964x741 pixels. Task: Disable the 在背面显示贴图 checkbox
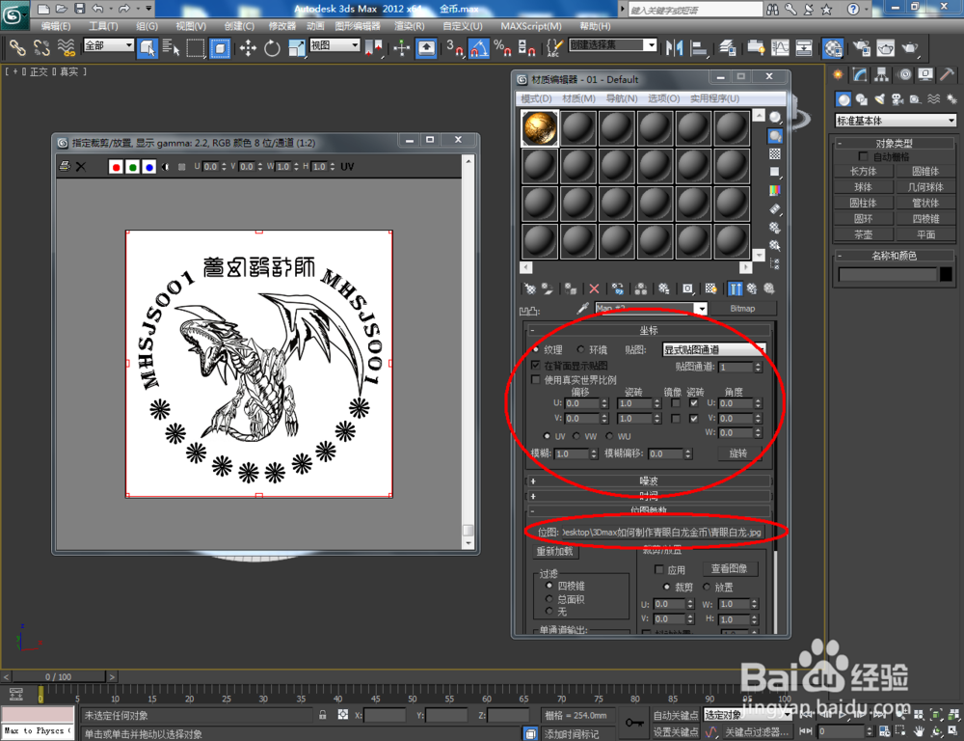[x=535, y=365]
